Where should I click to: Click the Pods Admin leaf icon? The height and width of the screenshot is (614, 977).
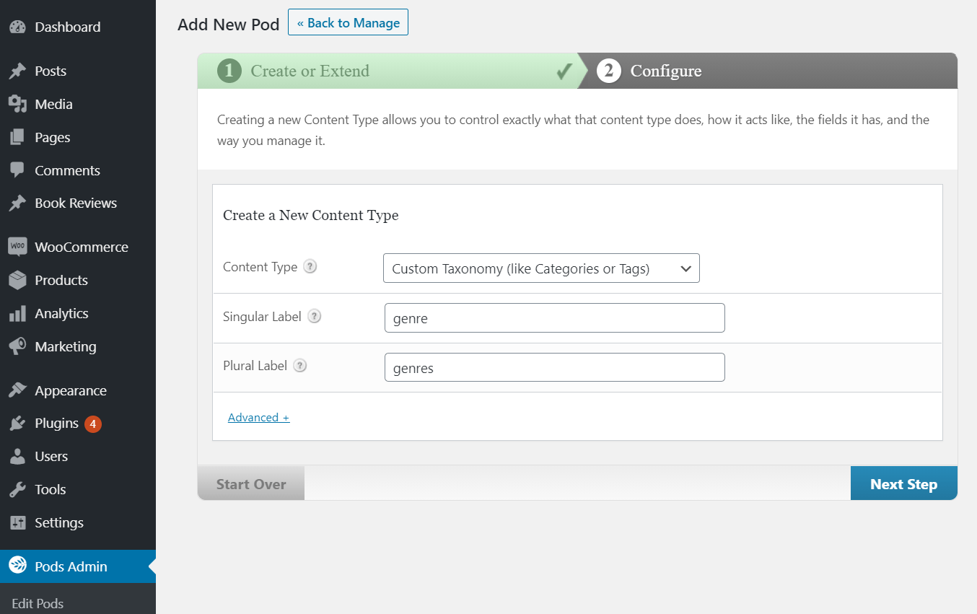pos(17,566)
